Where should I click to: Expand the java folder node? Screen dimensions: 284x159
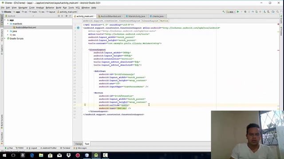point(8,31)
